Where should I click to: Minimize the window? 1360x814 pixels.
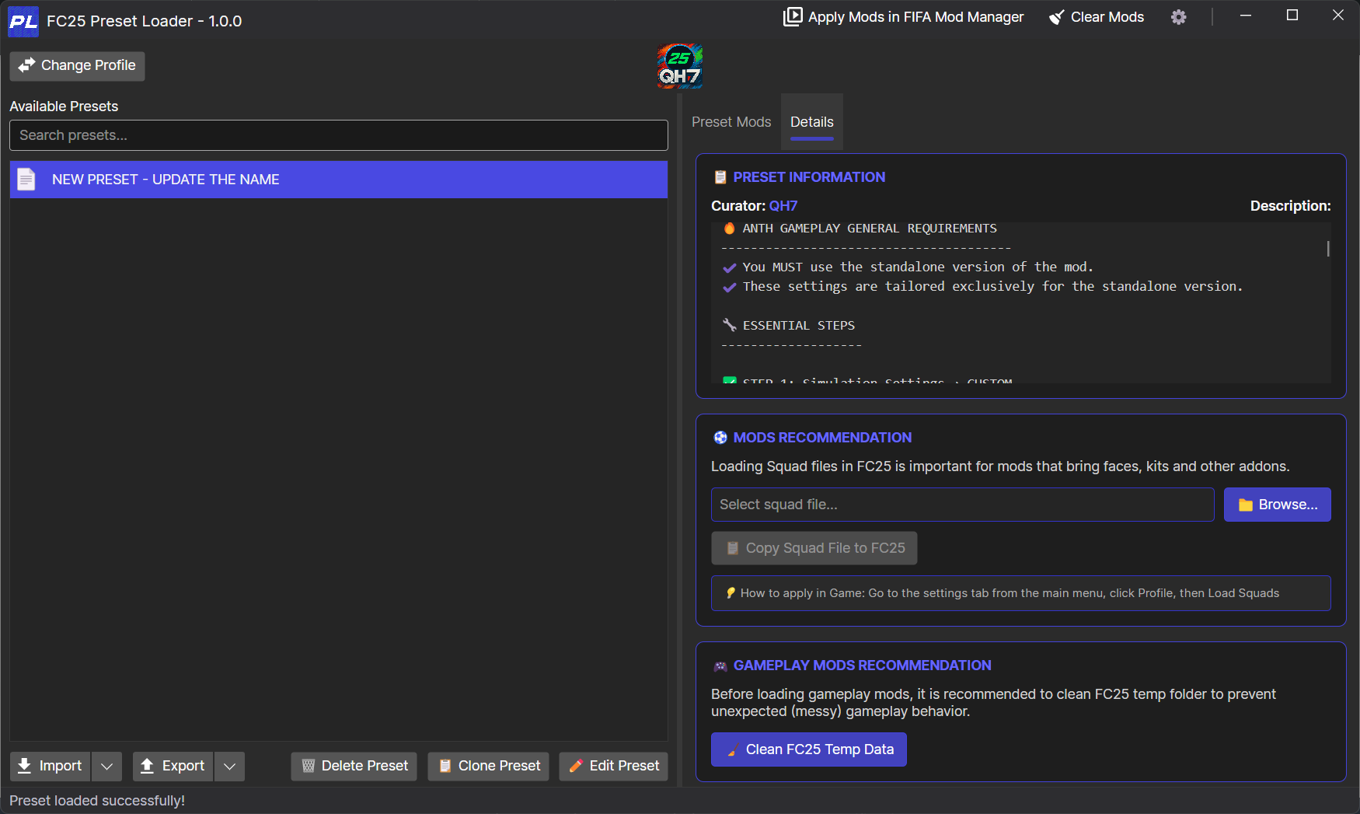pyautogui.click(x=1246, y=16)
